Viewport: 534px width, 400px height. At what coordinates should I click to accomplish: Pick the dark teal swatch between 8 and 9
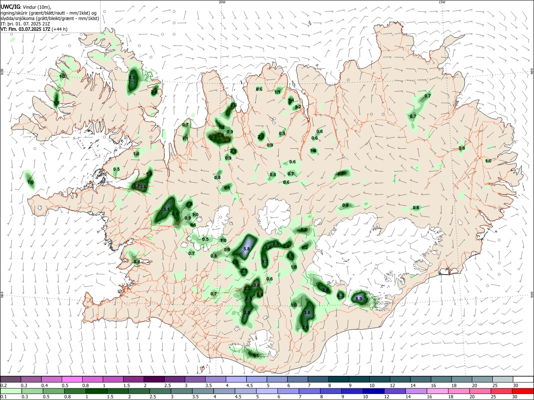(339, 380)
